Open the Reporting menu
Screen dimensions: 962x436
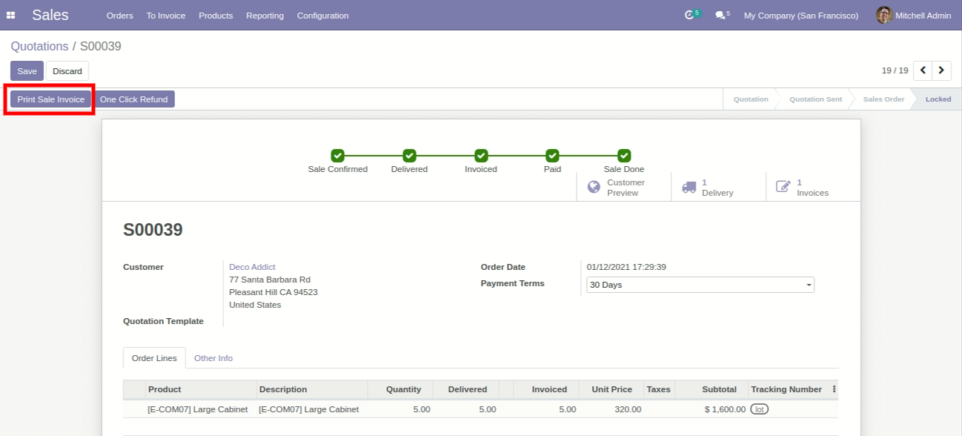point(265,16)
